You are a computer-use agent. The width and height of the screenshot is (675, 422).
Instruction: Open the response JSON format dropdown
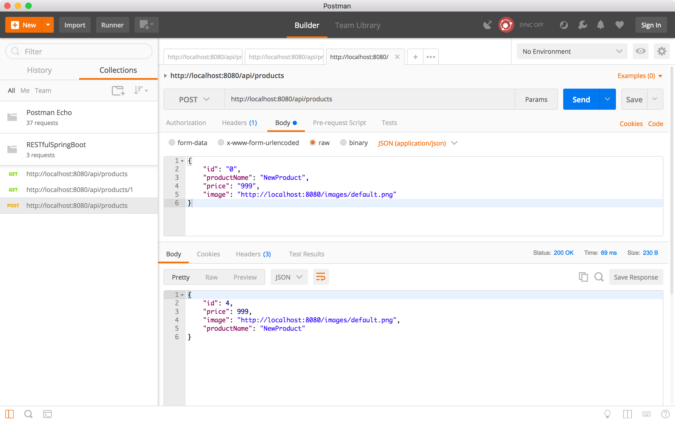pos(289,277)
